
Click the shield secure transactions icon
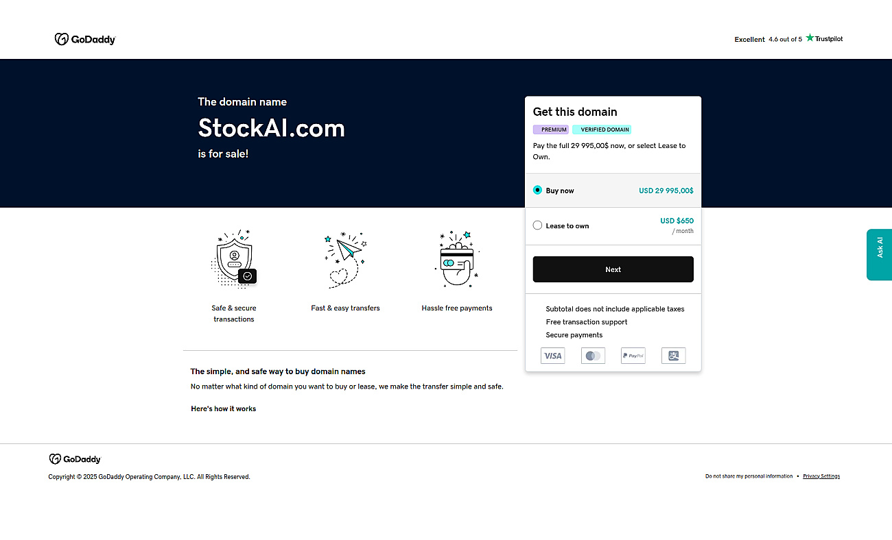[x=234, y=259]
